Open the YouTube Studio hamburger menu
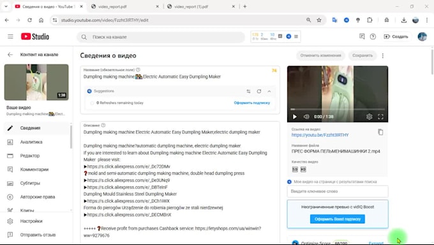Screen dimensions: 434x245 (x=10, y=36)
